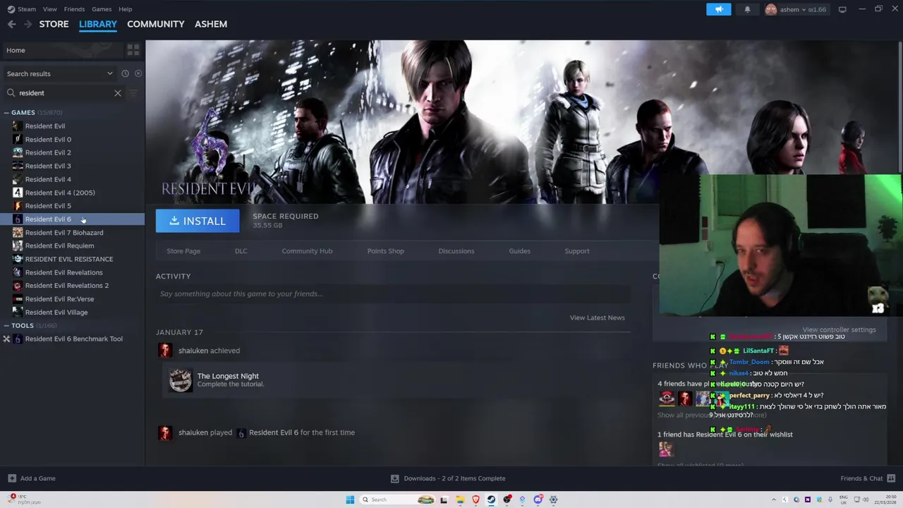
Task: Toggle the ready-to-play filter icon
Action: click(x=138, y=73)
